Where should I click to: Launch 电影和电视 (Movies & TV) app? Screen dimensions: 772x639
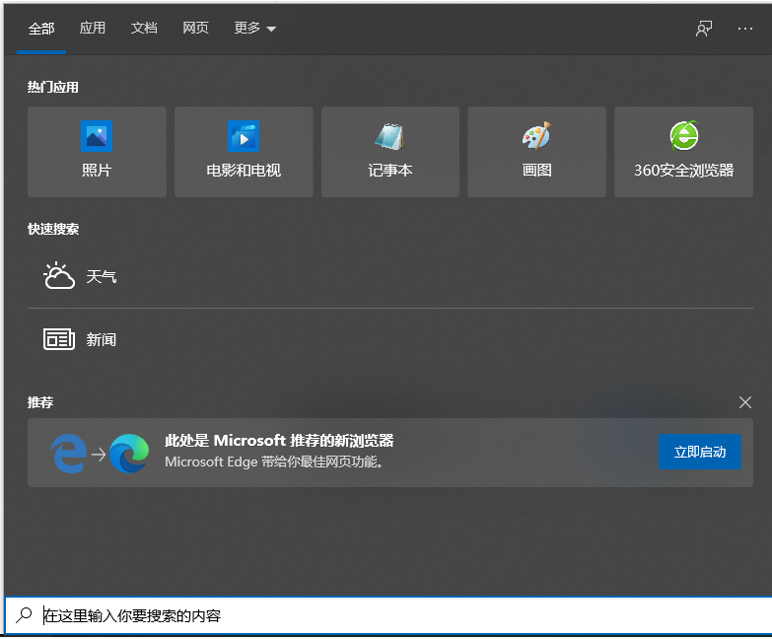tap(244, 152)
